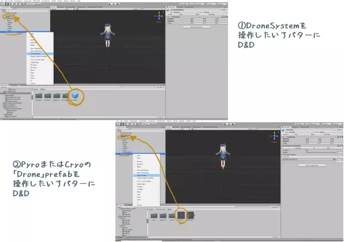The height and width of the screenshot is (242, 344).
Task: Click Add Component in upper Inspector
Action: pos(197,27)
